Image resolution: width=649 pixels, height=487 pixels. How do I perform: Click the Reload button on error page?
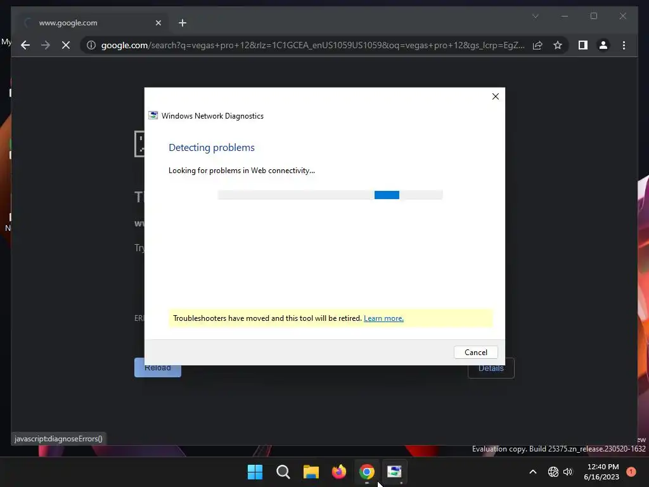point(158,368)
